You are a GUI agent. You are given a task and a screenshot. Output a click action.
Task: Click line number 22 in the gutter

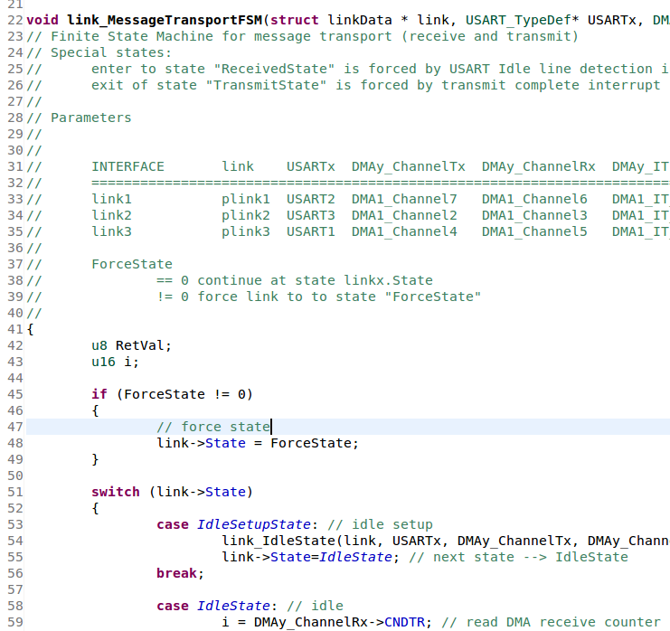coord(14,20)
